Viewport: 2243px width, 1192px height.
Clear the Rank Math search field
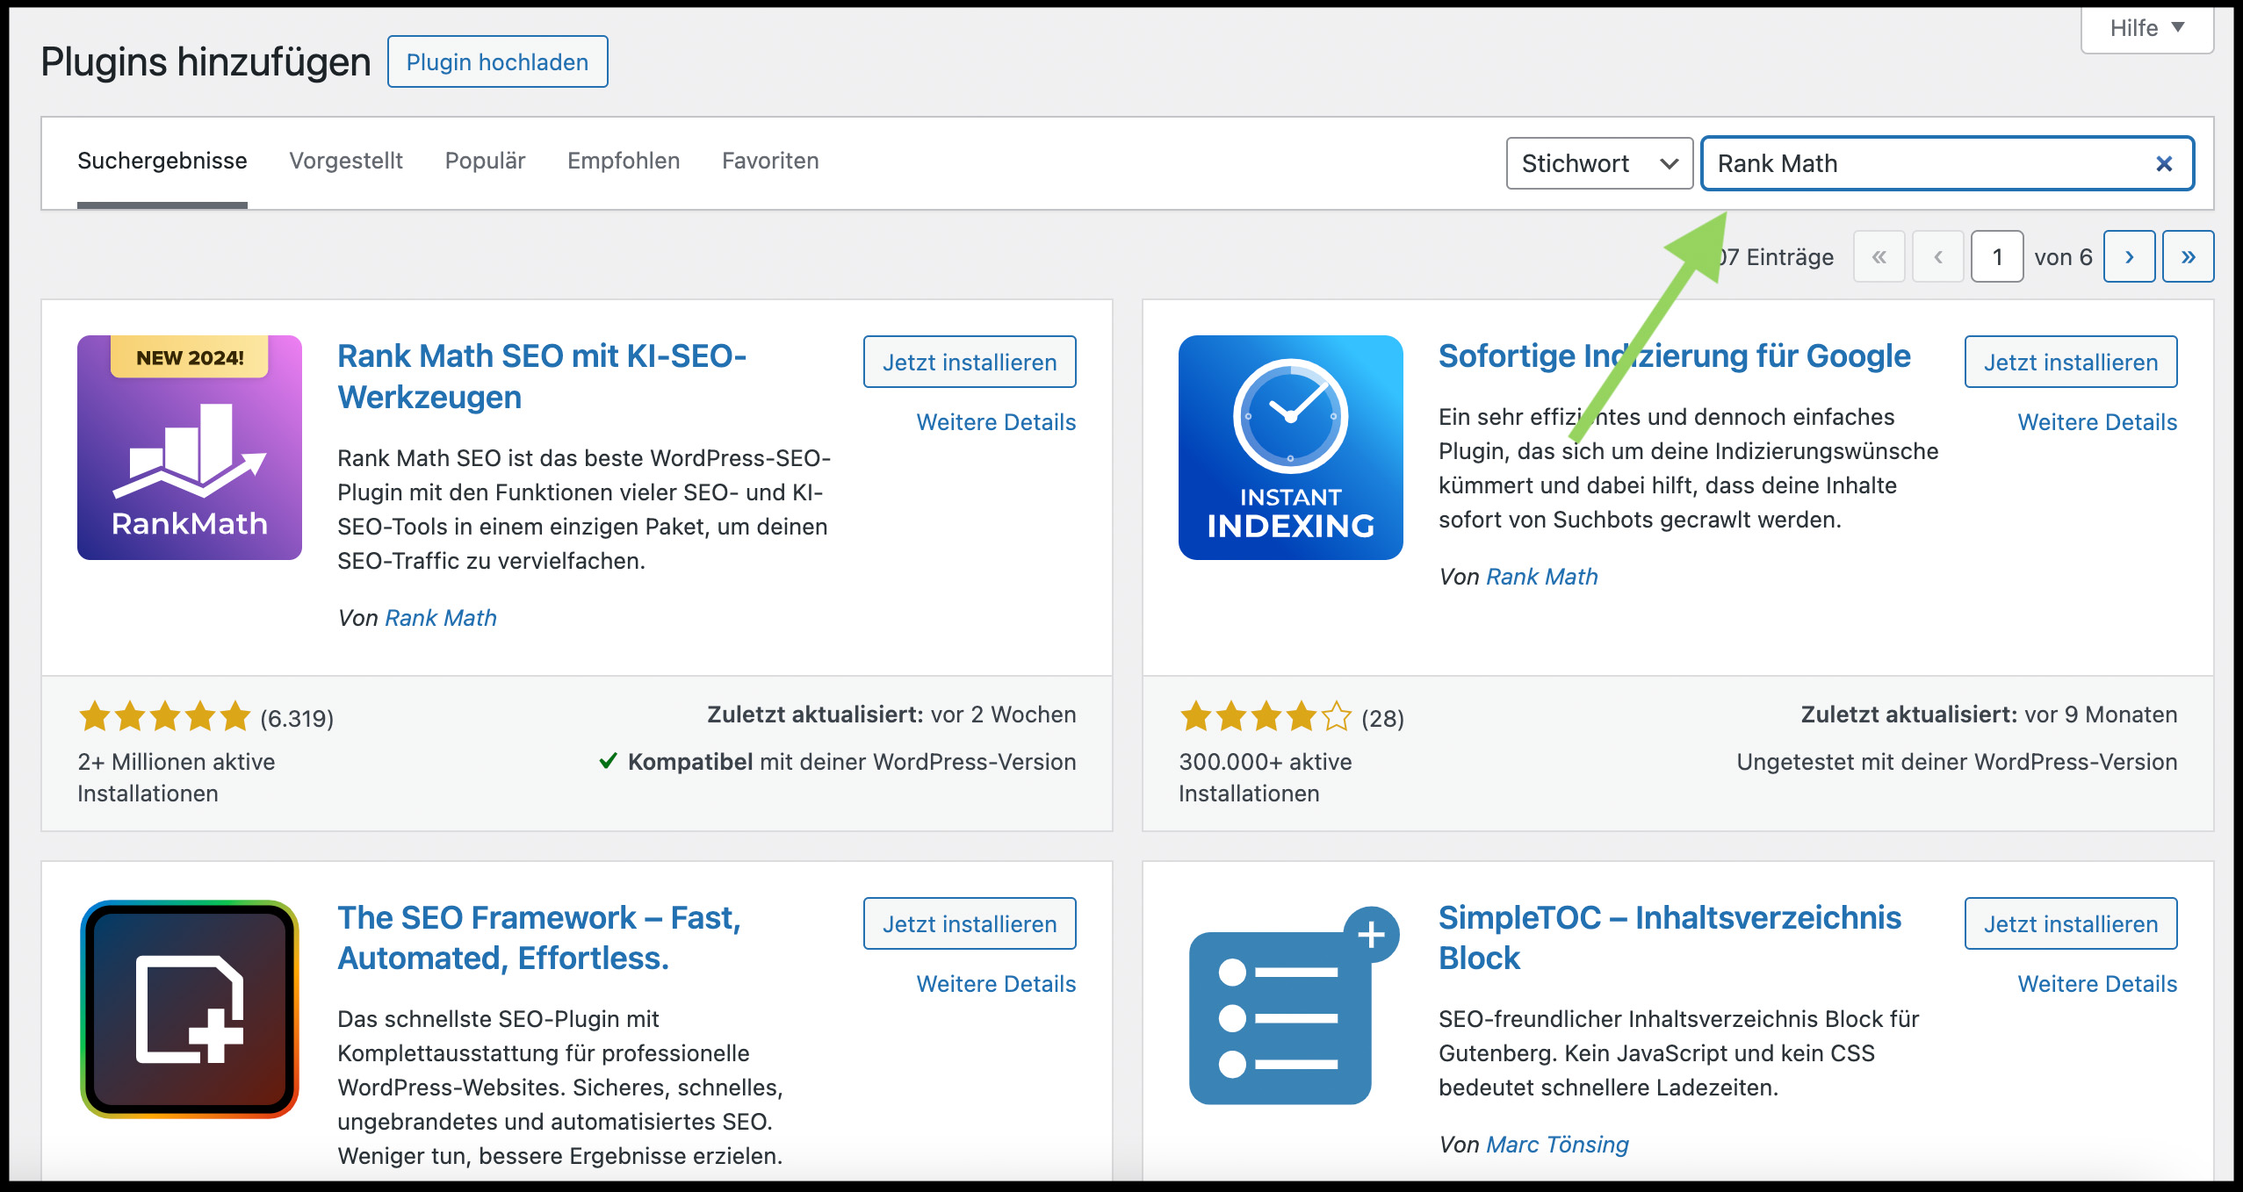[x=2164, y=163]
